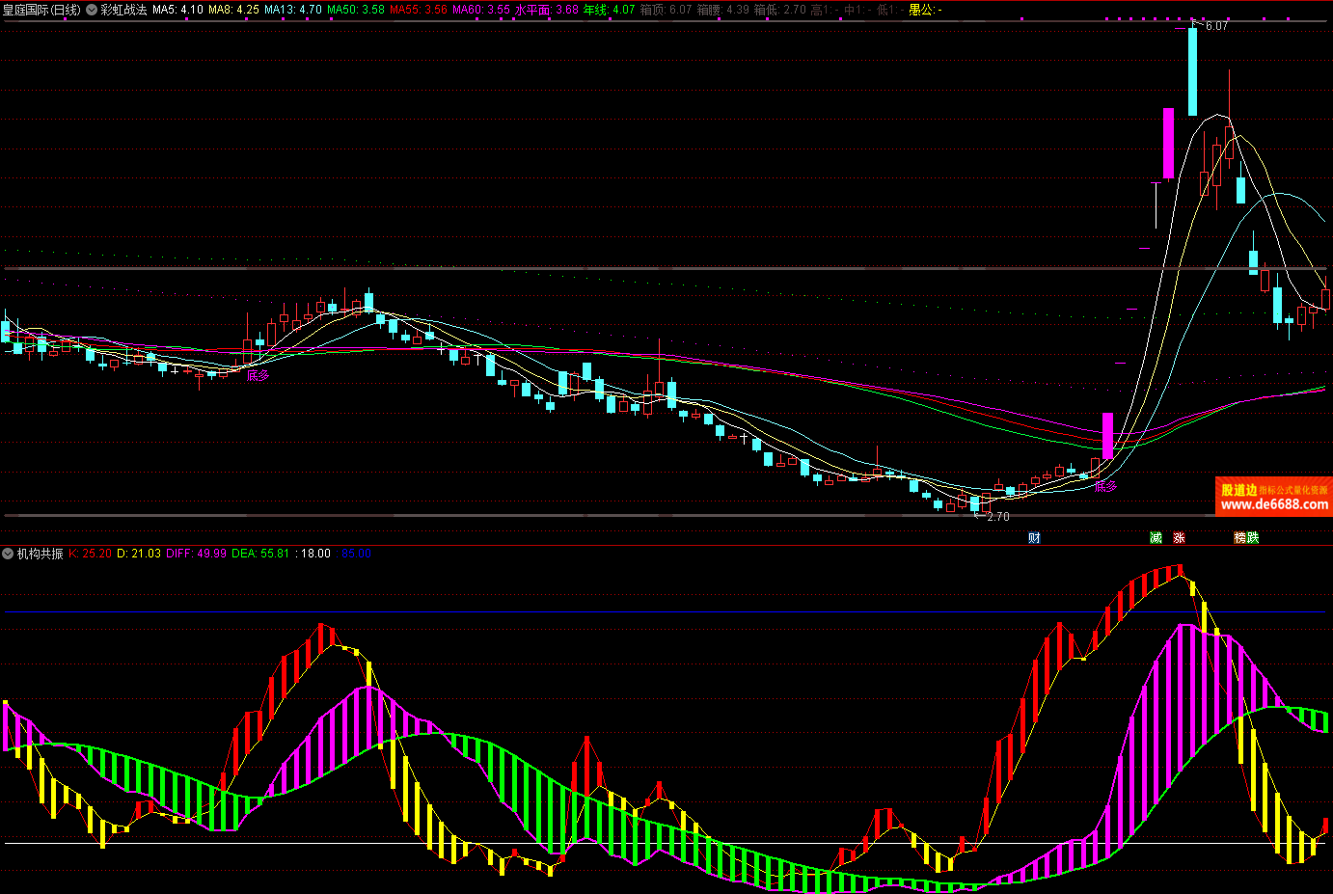This screenshot has height=894, width=1333.
Task: Select the 箱腰: 4.39 label
Action: [722, 10]
